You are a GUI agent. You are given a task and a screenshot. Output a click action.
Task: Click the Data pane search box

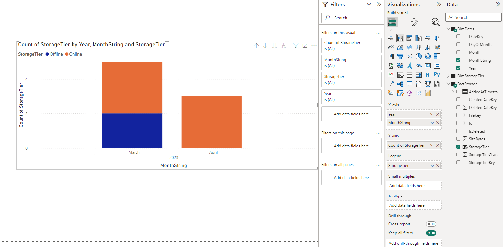pos(473,17)
